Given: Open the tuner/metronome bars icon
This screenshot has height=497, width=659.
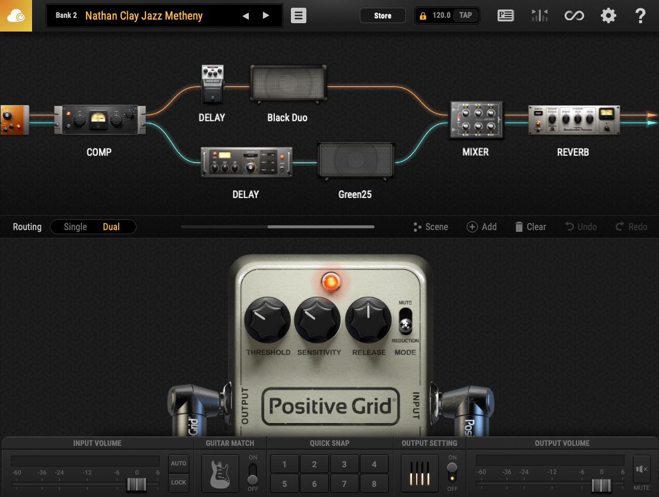Looking at the screenshot, I should coord(540,15).
